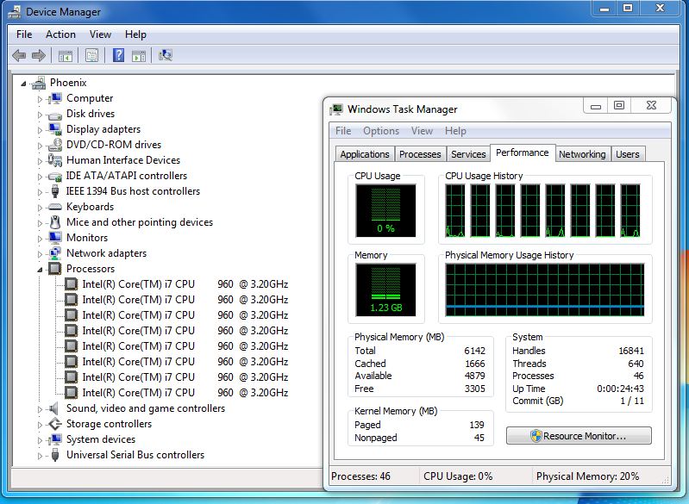The width and height of the screenshot is (689, 504).
Task: Select the Human Interface Devices icon
Action: point(55,160)
